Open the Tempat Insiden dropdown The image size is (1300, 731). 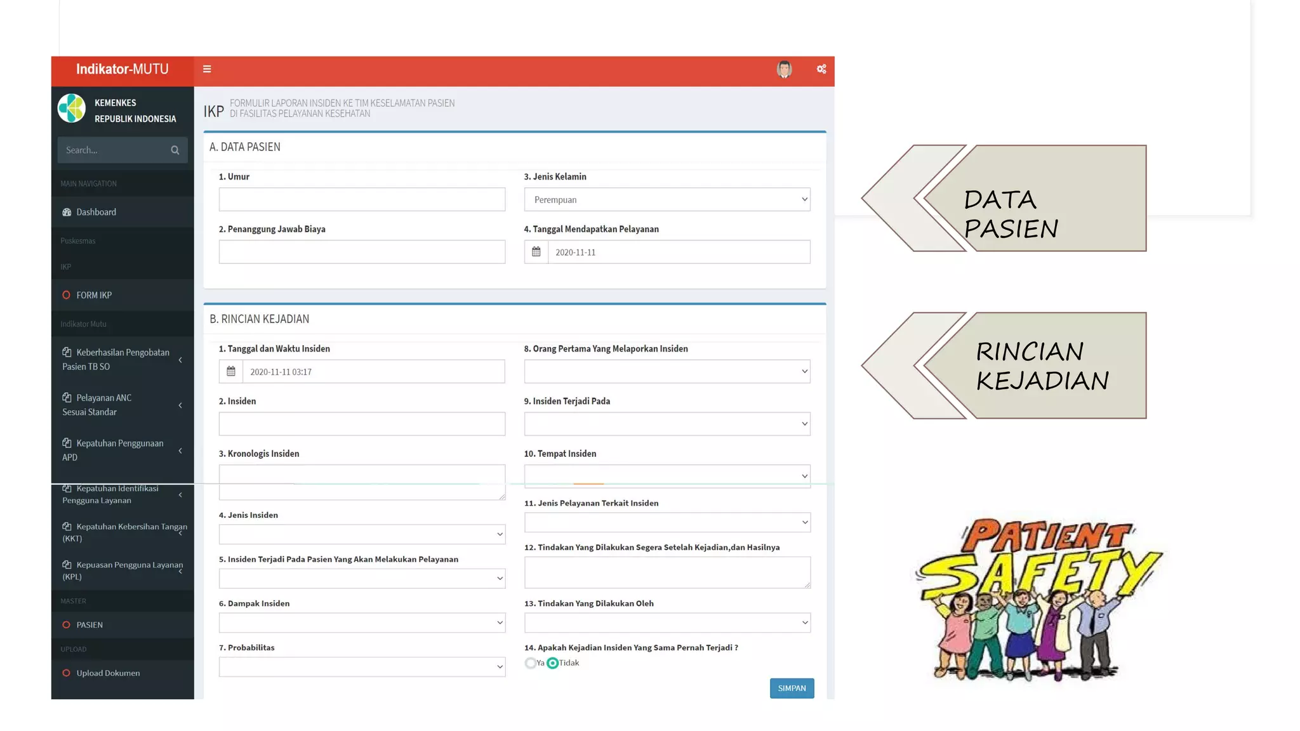(x=667, y=476)
